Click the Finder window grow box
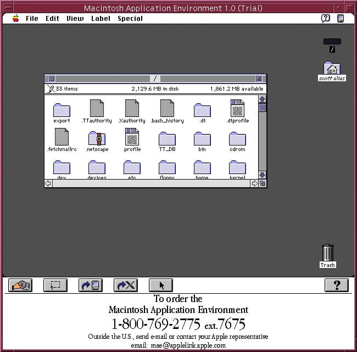 pos(263,183)
